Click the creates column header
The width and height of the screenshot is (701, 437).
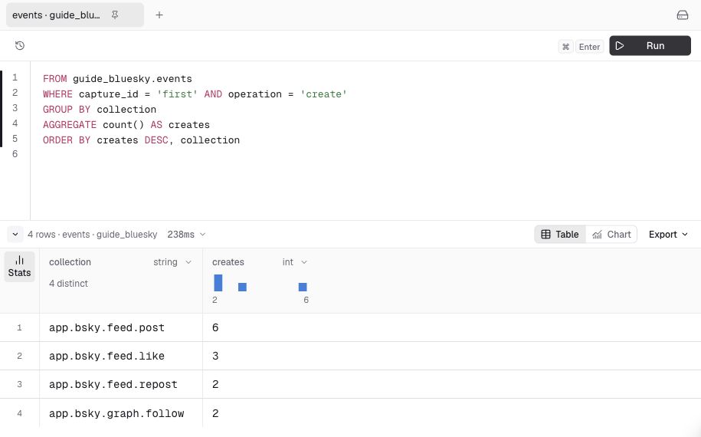[228, 262]
